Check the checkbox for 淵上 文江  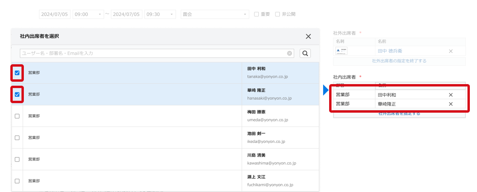(x=17, y=181)
